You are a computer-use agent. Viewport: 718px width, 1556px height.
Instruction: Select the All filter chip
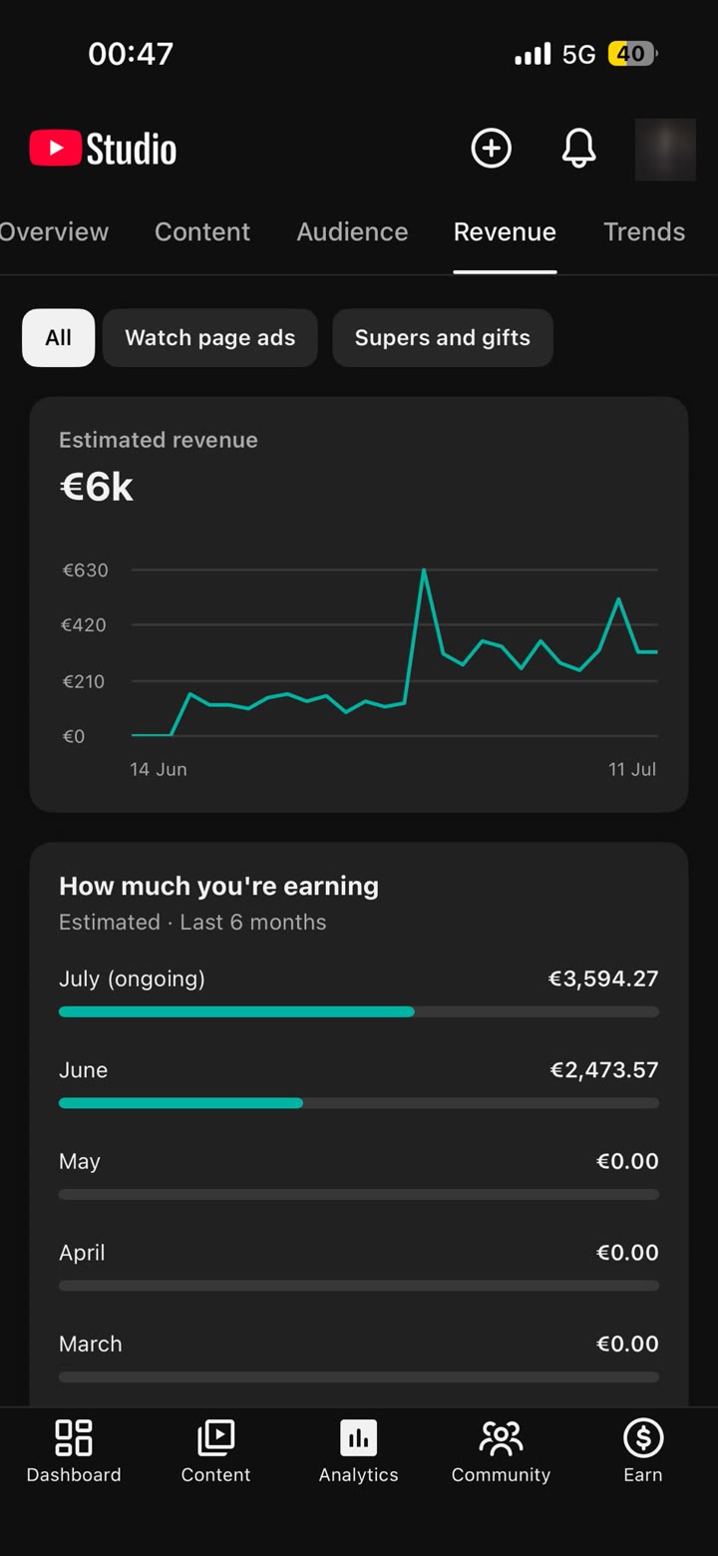pyautogui.click(x=59, y=337)
